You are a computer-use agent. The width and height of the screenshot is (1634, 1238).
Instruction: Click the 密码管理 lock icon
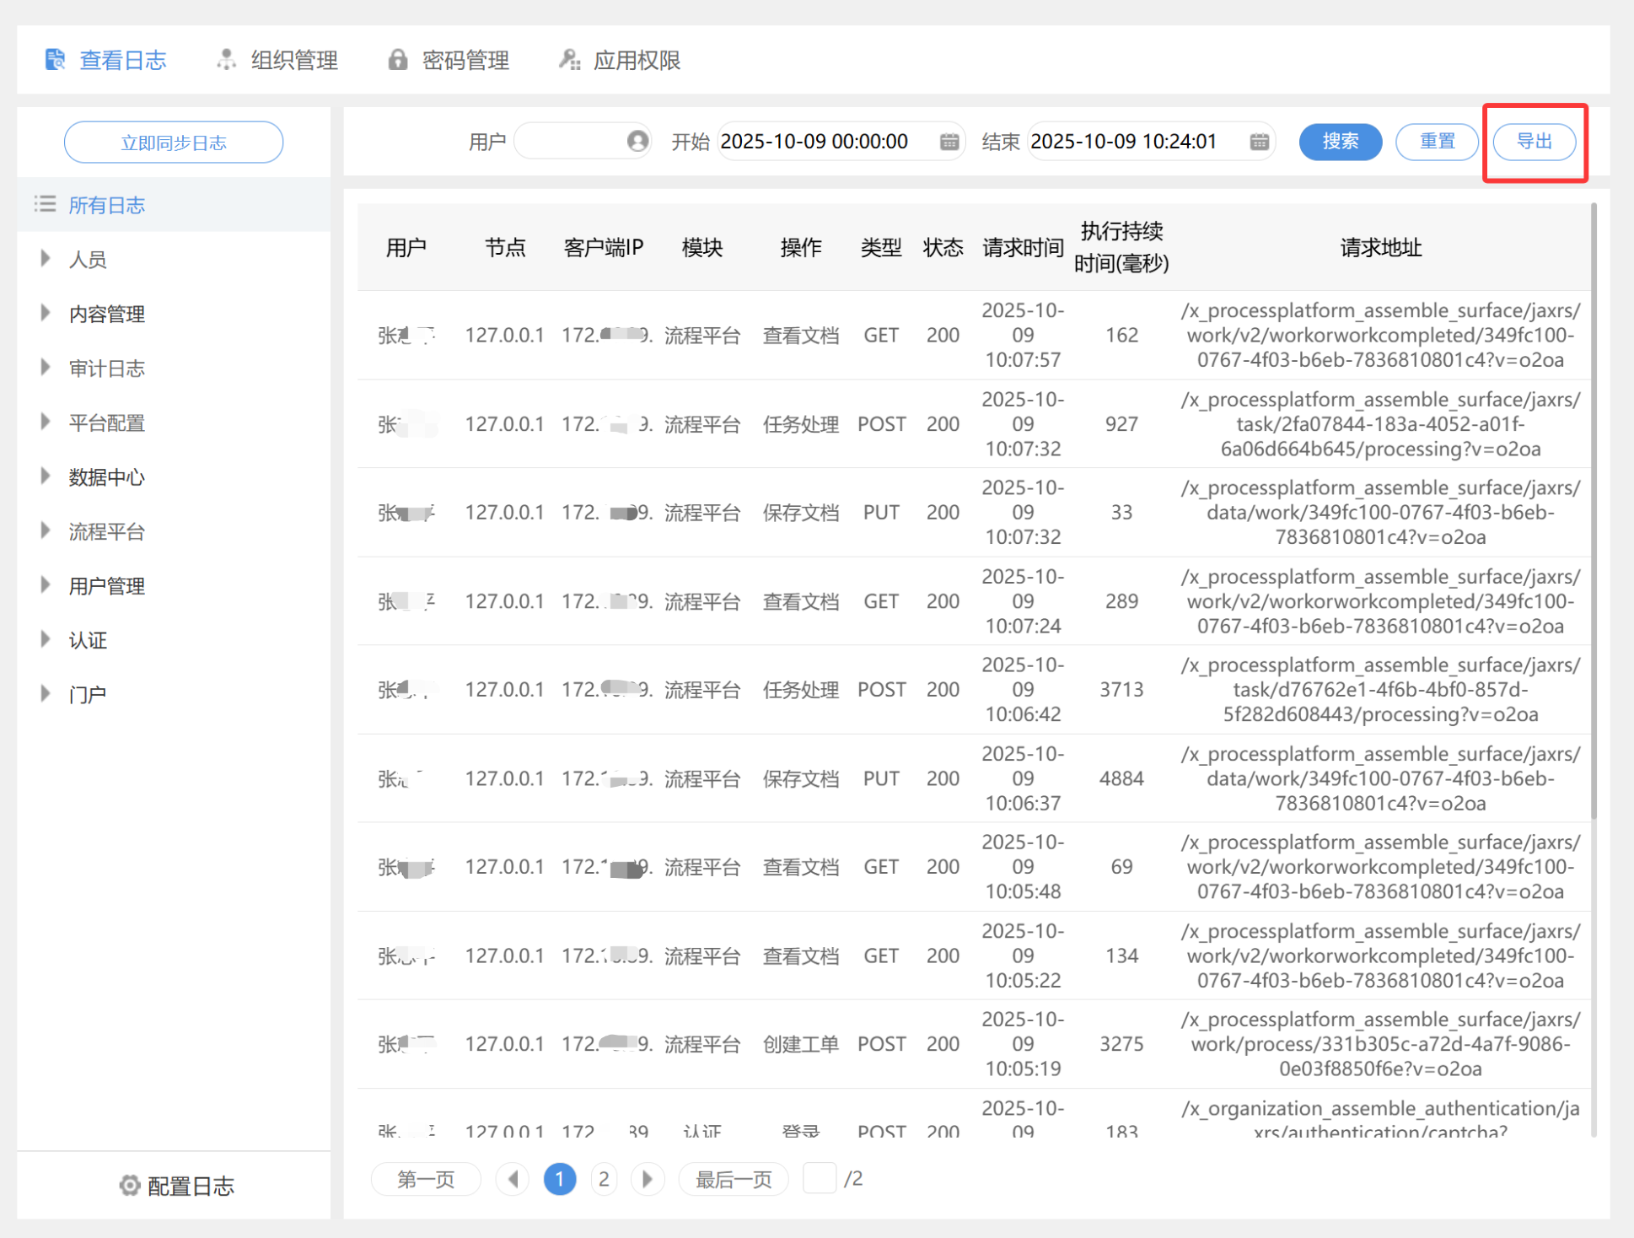tap(398, 60)
